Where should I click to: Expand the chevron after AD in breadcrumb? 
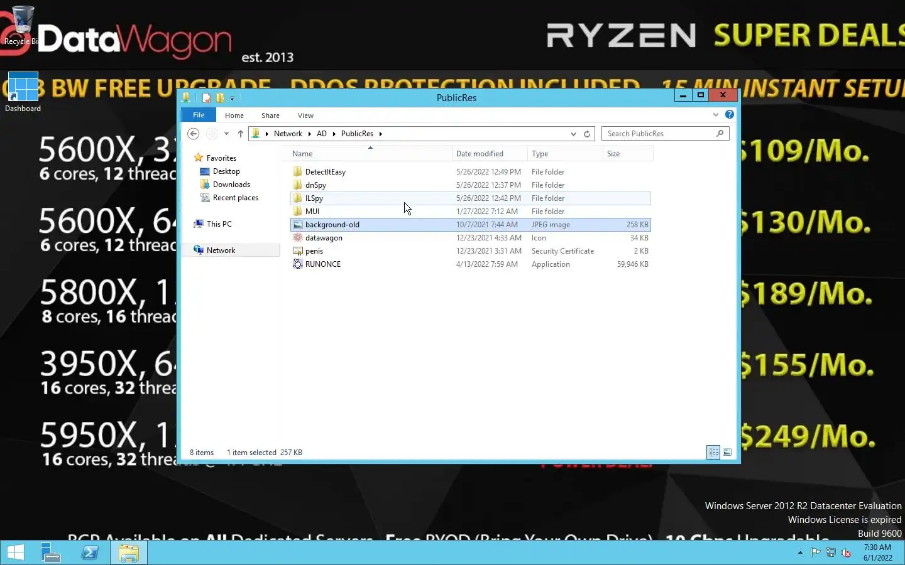pyautogui.click(x=334, y=134)
